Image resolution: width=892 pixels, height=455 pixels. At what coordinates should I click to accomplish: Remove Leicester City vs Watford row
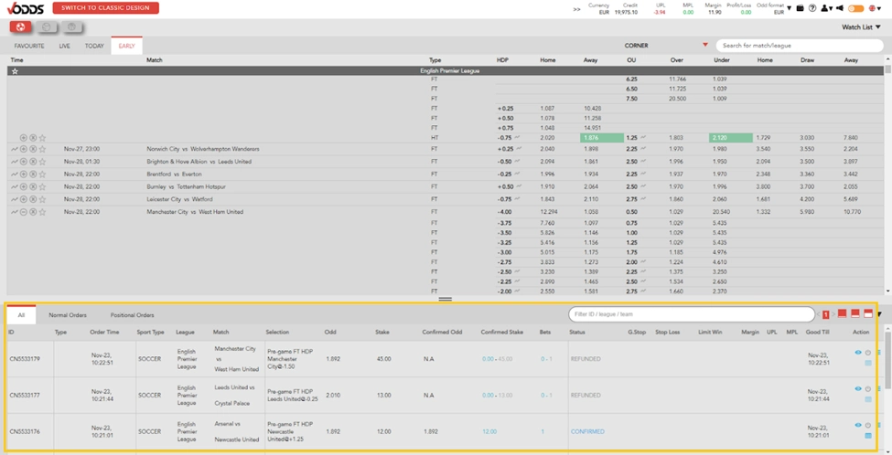(33, 199)
